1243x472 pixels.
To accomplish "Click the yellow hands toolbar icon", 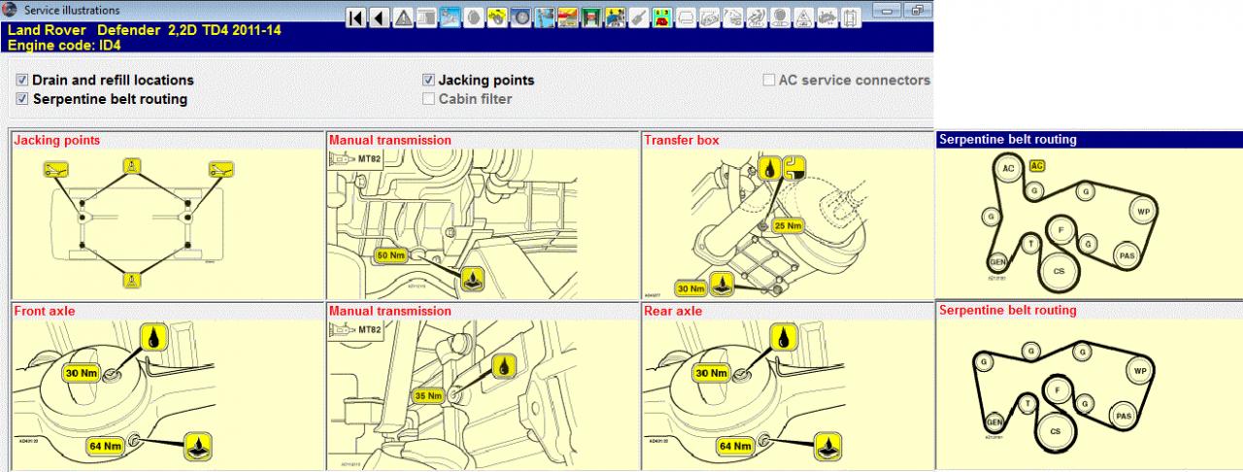I will coord(496,17).
